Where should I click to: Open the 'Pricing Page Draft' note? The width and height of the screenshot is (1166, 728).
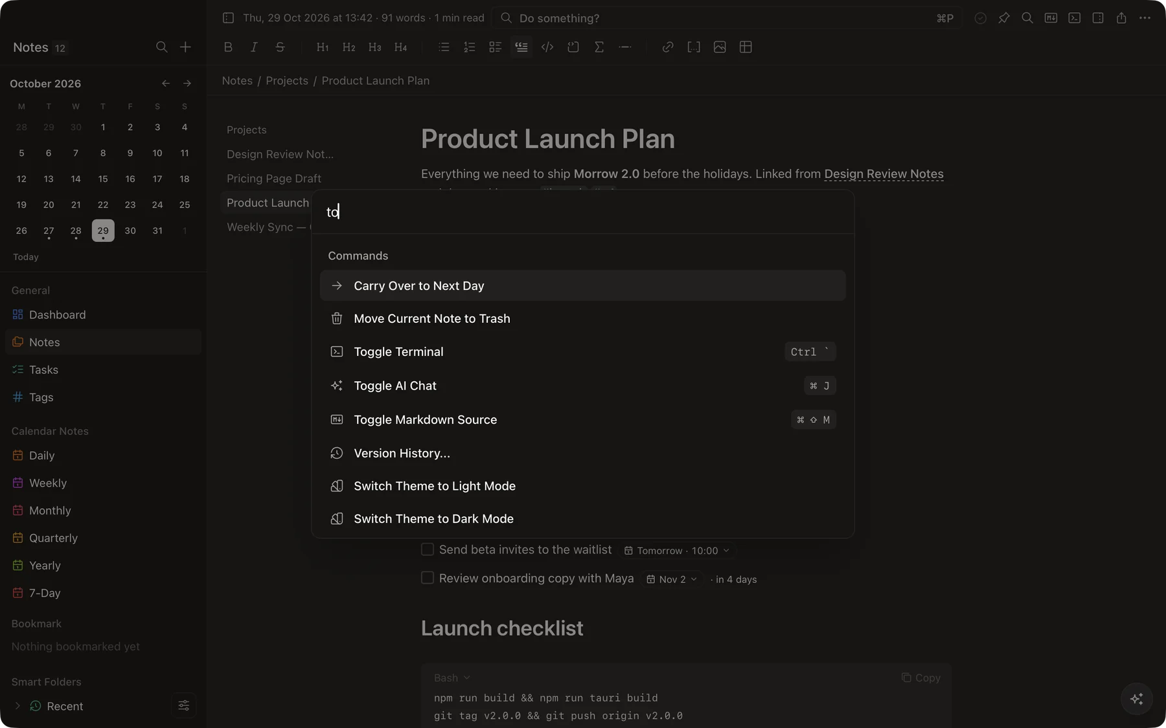tap(273, 179)
